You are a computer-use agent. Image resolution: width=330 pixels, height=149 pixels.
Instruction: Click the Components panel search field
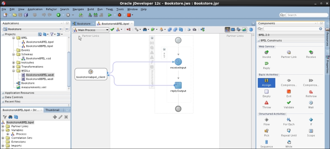point(291,29)
